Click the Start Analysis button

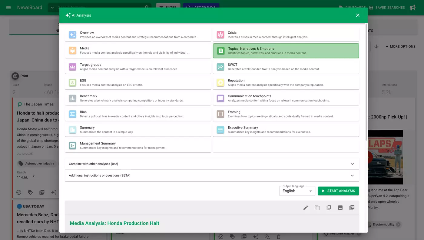coord(338,191)
